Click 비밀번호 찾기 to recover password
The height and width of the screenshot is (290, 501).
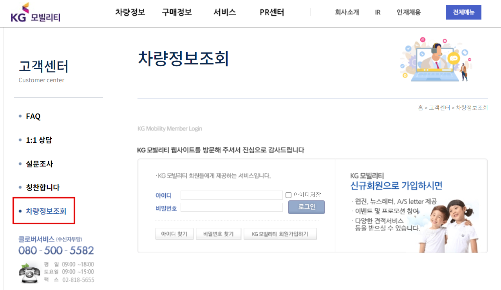(219, 233)
